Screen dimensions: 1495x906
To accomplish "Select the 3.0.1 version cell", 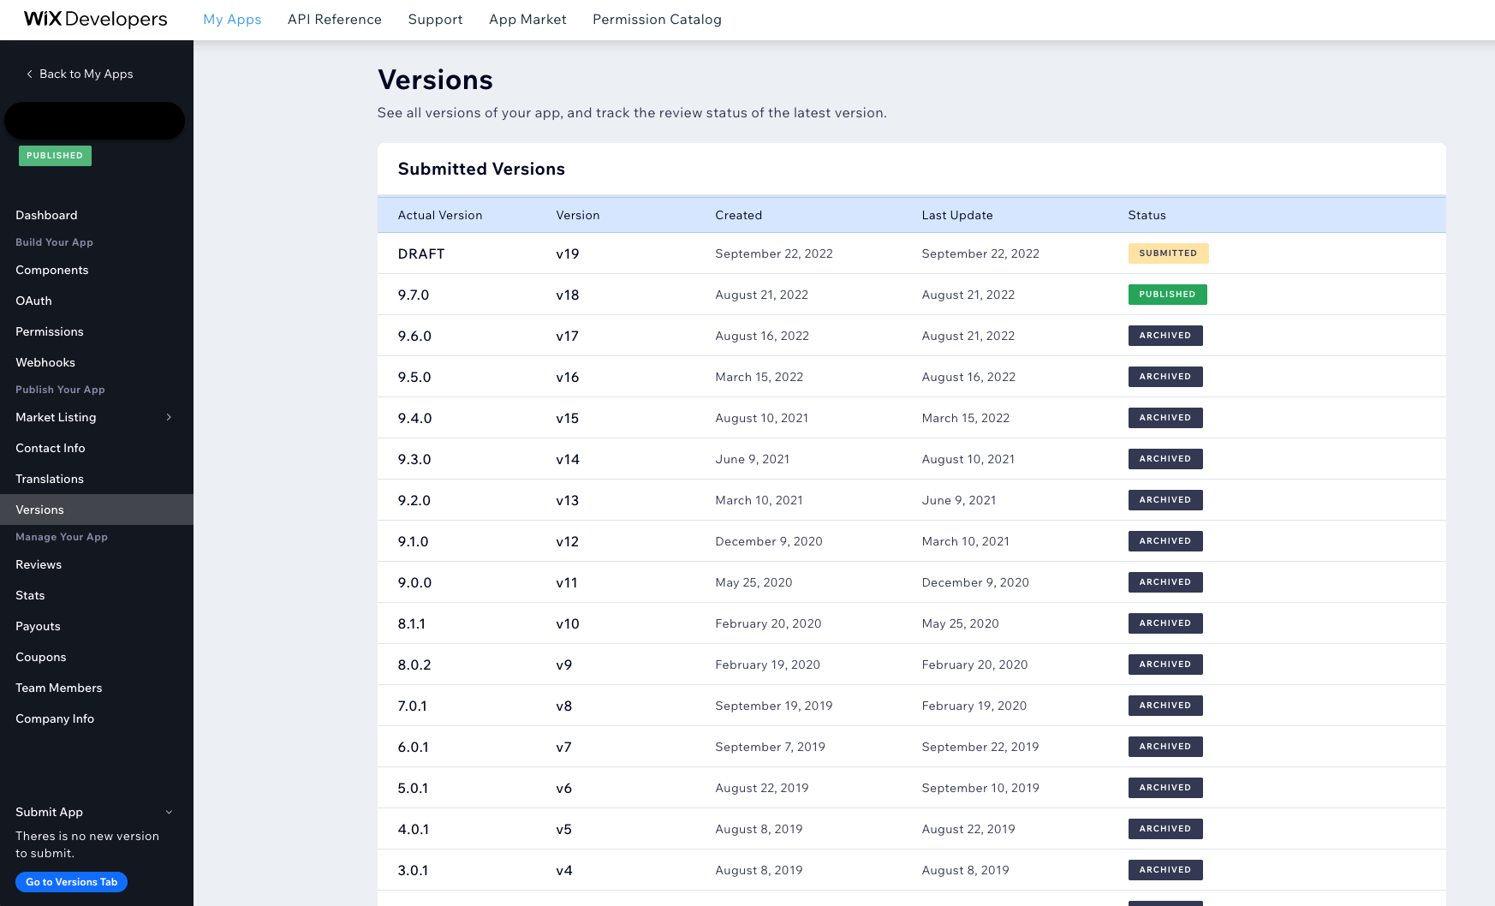I will pyautogui.click(x=413, y=870).
